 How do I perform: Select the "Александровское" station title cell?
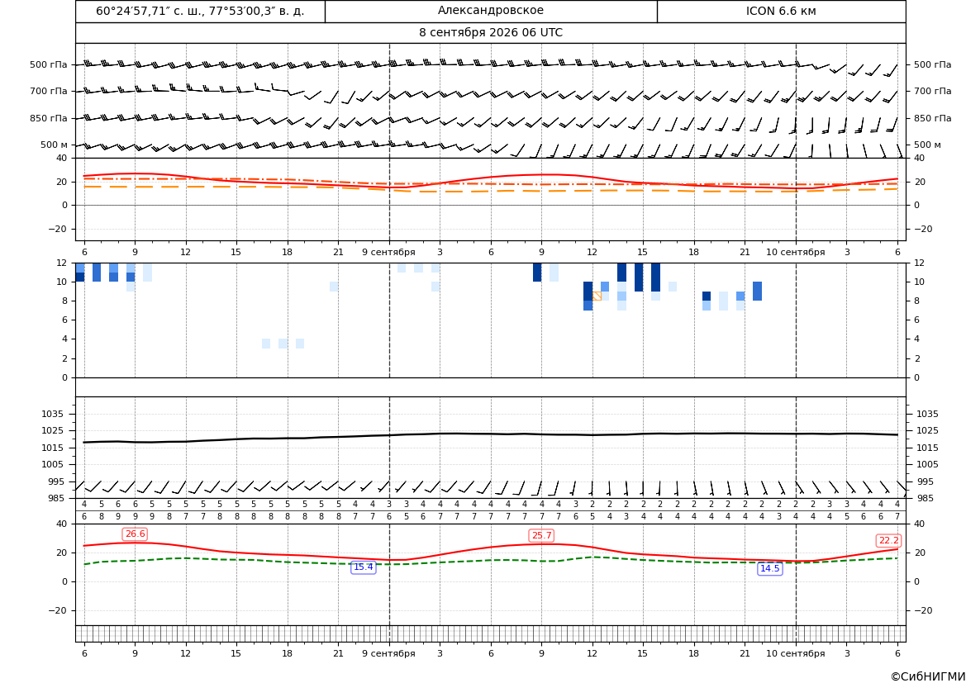click(x=491, y=11)
